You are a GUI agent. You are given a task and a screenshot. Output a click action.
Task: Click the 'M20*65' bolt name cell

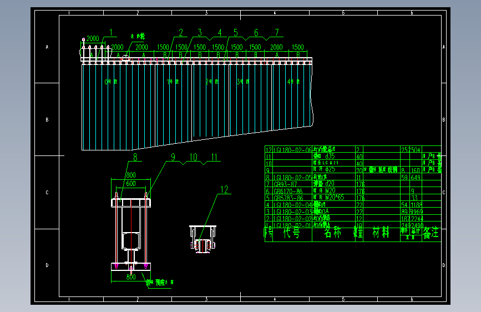[328, 198]
